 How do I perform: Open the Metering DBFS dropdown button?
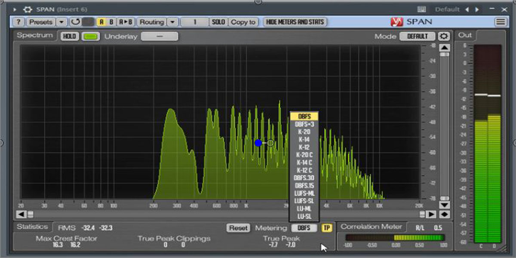[304, 228]
